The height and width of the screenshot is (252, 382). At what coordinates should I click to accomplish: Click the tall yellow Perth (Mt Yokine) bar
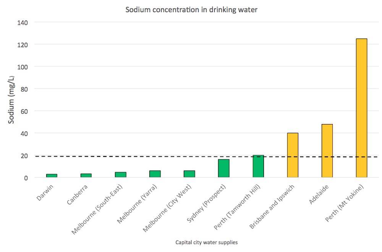pos(361,108)
